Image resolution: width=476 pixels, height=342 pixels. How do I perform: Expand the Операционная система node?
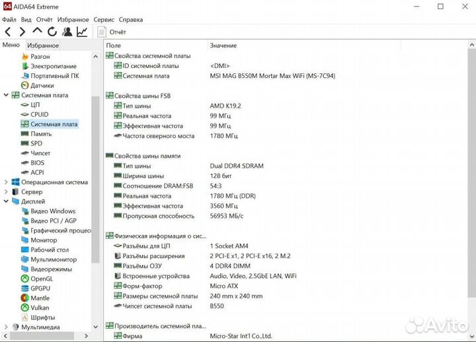(x=6, y=182)
